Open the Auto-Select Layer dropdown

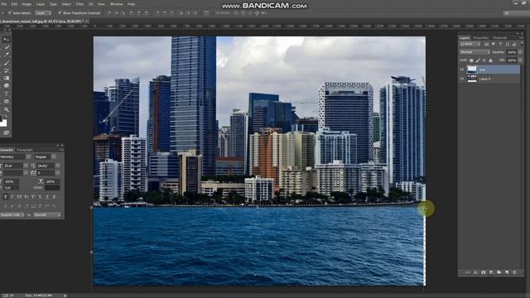point(43,13)
